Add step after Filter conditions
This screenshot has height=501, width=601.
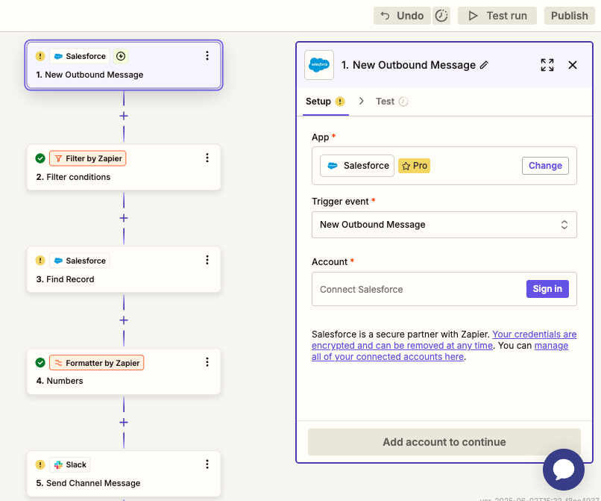click(124, 218)
